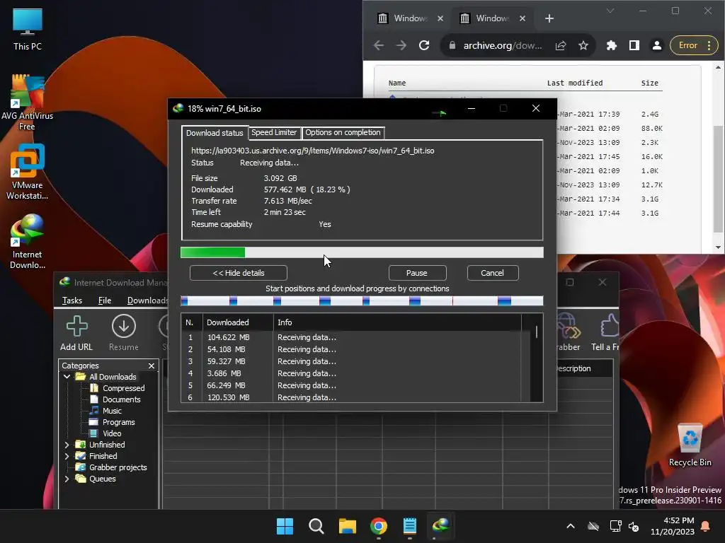Switch to first Chrome Windows tab
This screenshot has width=725, height=543.
tap(410, 18)
